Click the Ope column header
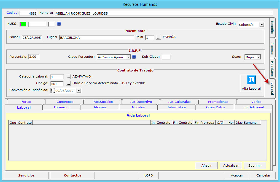The height and width of the screenshot is (182, 280). coord(13,123)
